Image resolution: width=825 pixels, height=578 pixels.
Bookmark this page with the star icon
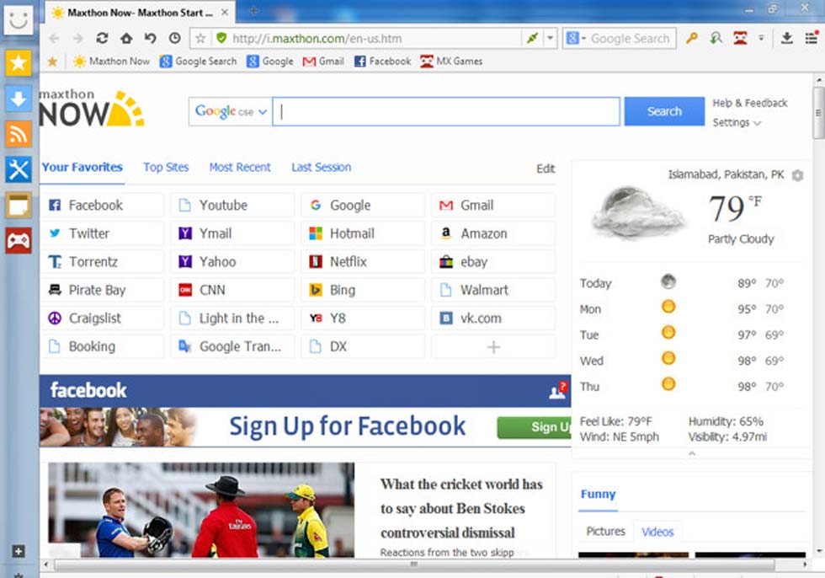(200, 39)
